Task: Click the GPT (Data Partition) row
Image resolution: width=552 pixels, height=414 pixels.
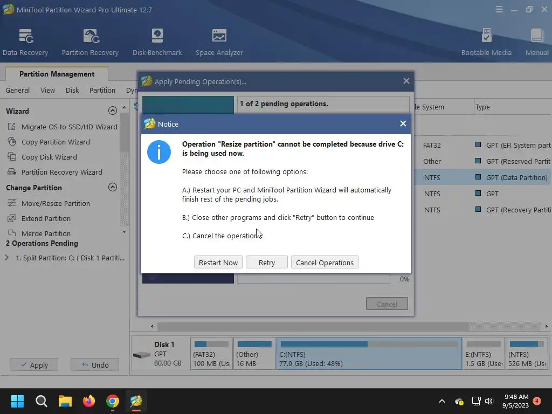Action: pos(483,177)
